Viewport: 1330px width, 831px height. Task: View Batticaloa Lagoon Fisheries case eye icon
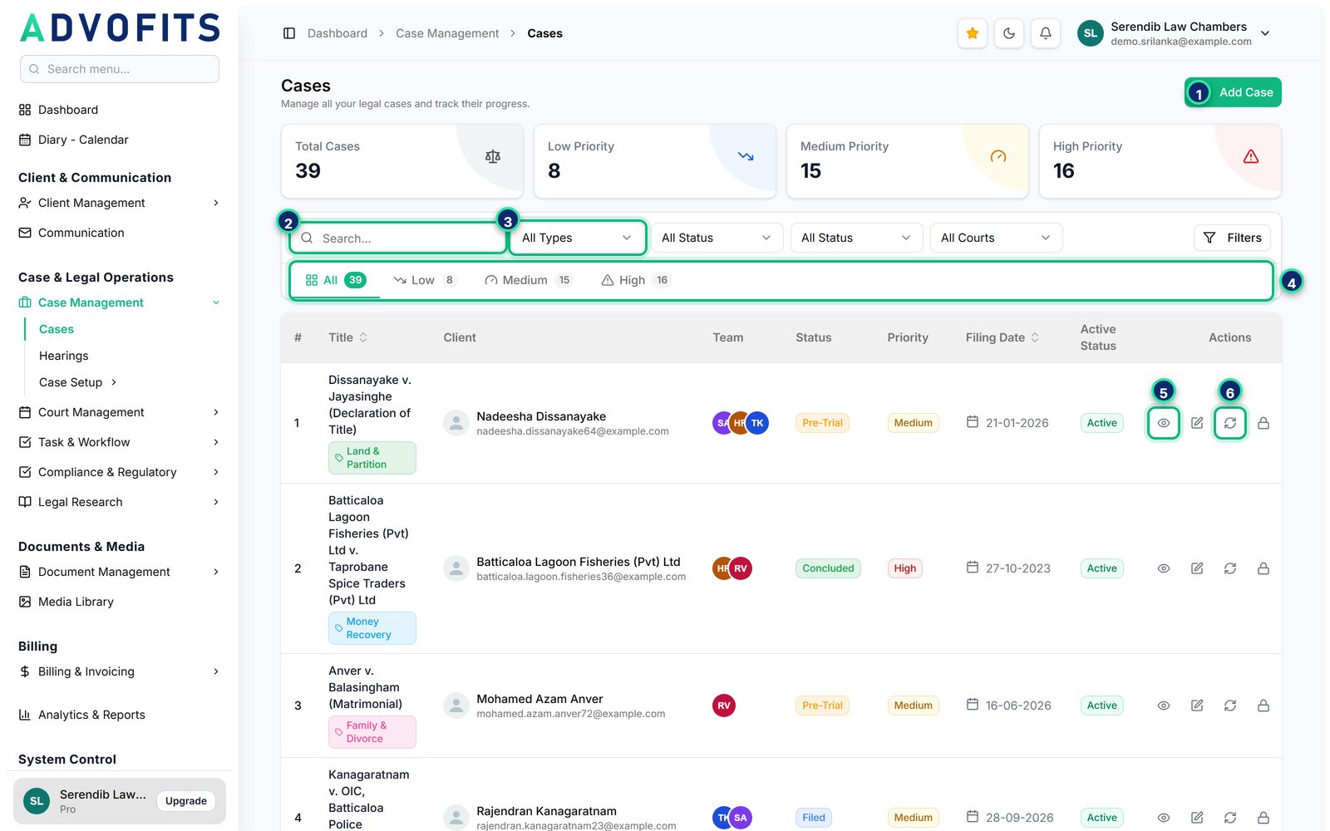click(x=1164, y=568)
